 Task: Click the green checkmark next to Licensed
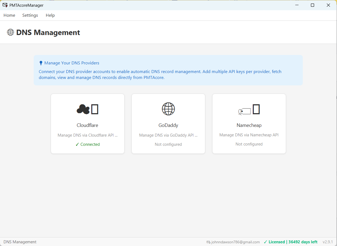[265, 242]
